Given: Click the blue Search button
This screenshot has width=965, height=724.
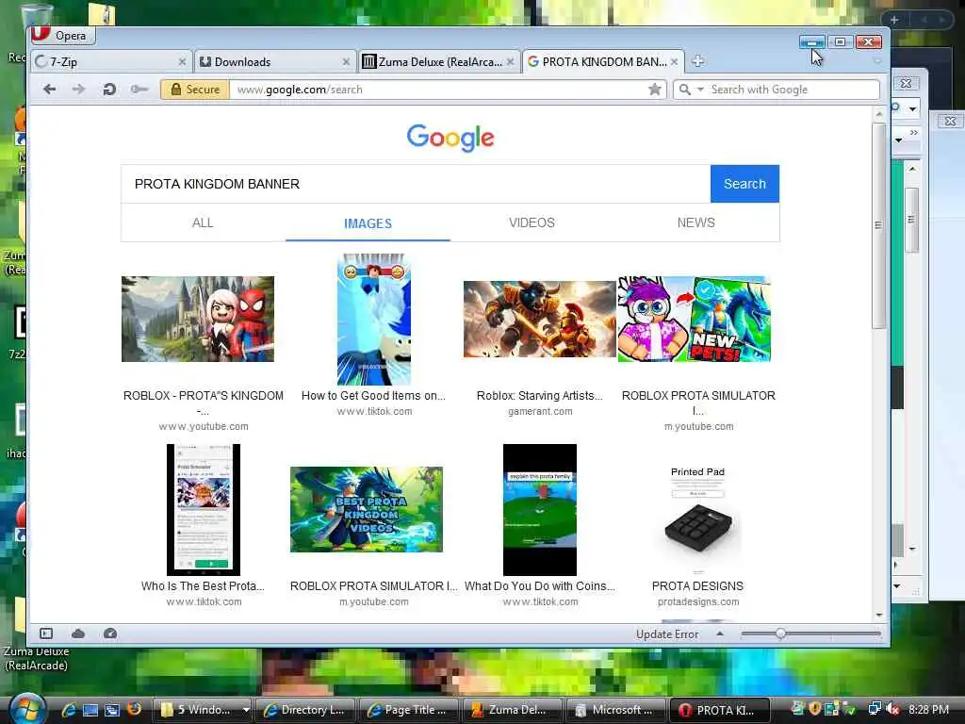Looking at the screenshot, I should coord(744,184).
